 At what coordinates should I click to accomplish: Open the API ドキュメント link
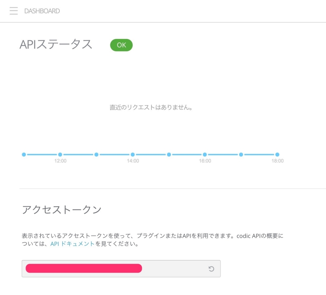pos(72,243)
